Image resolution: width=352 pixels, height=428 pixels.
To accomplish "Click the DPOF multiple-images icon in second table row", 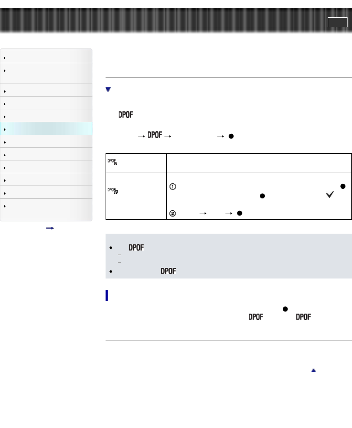I will click(x=113, y=191).
